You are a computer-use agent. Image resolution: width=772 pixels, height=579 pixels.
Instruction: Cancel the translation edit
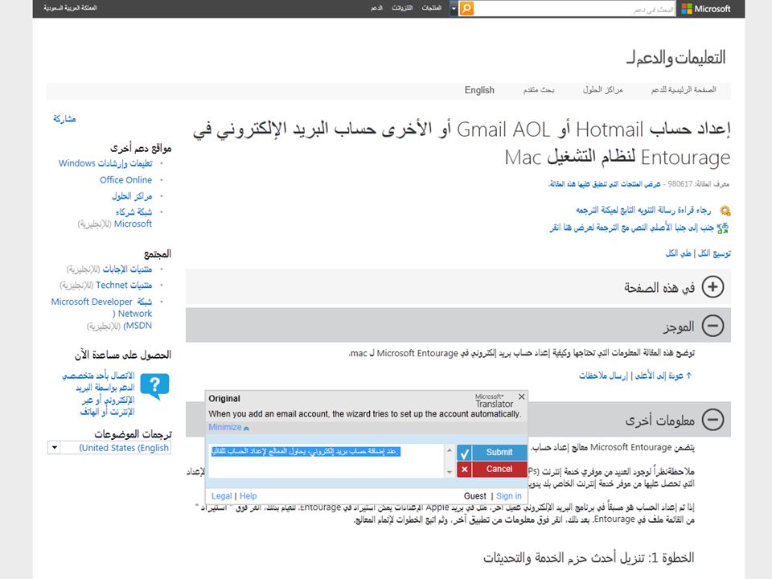492,469
